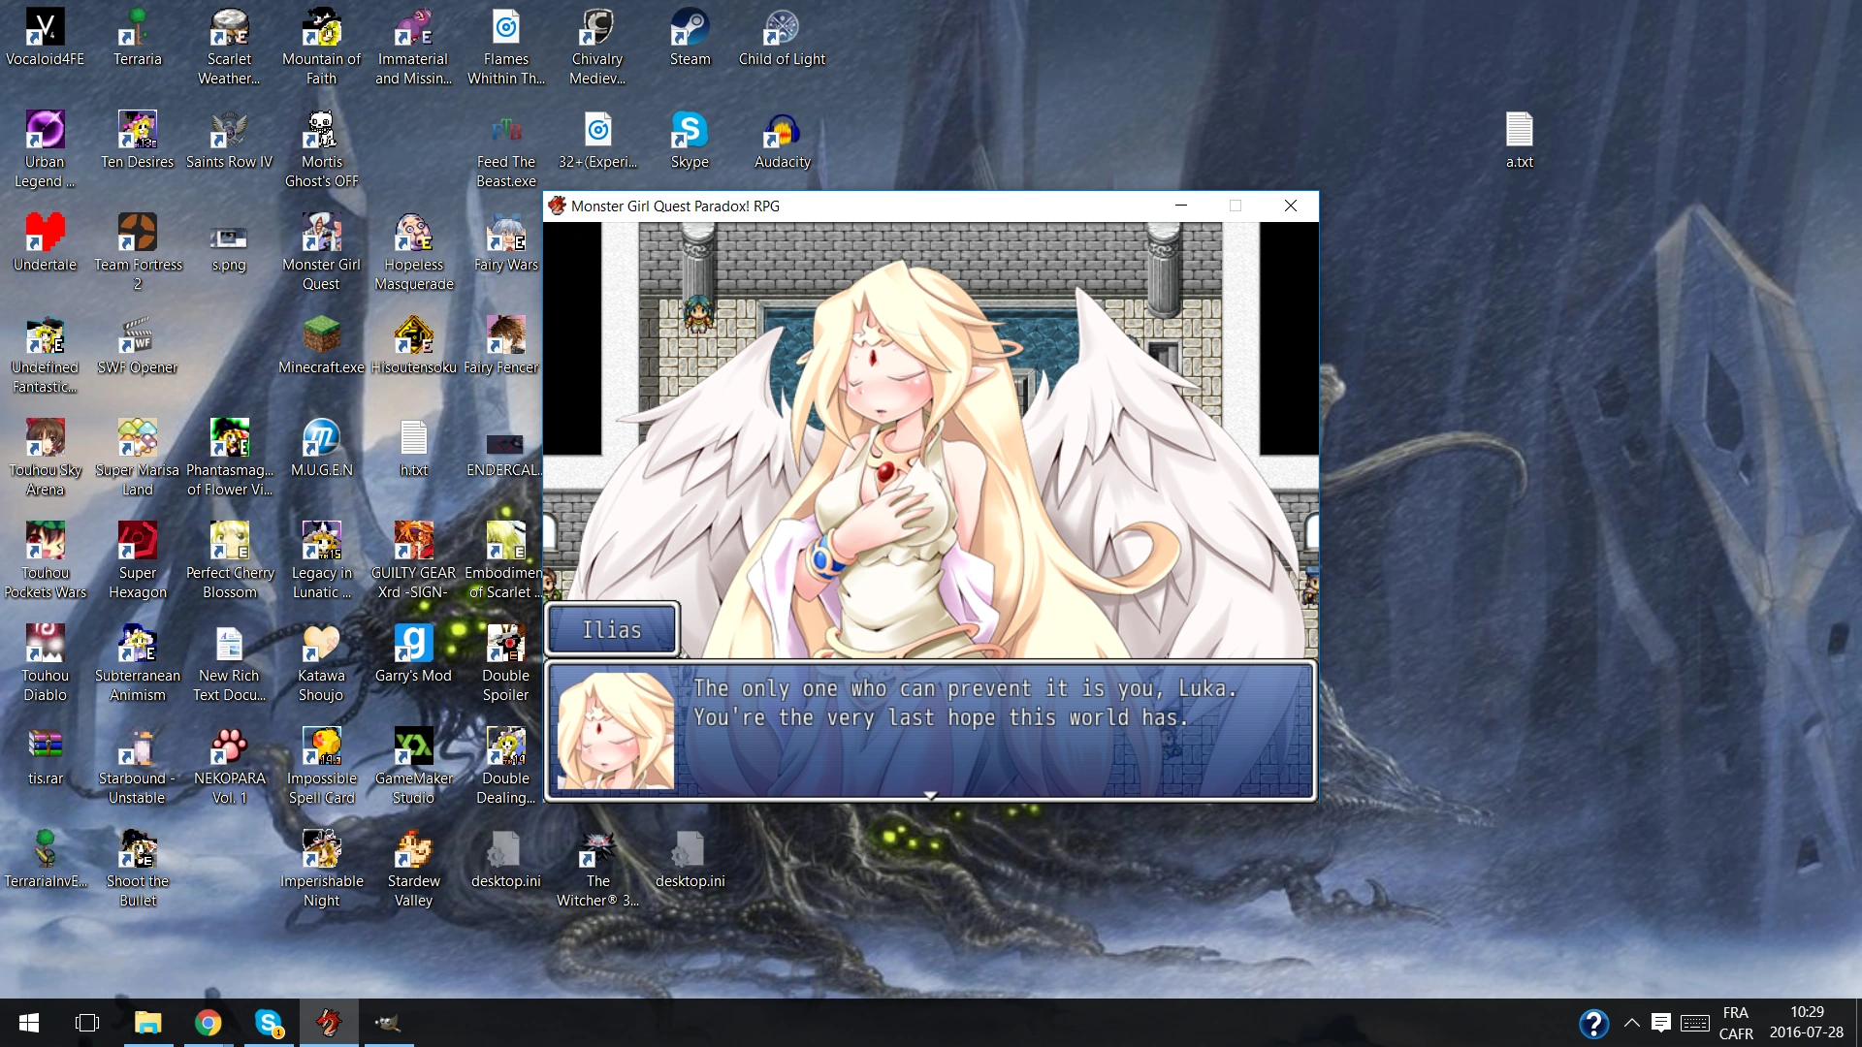Open File Explorer from the taskbar
The height and width of the screenshot is (1047, 1862).
pyautogui.click(x=147, y=1023)
